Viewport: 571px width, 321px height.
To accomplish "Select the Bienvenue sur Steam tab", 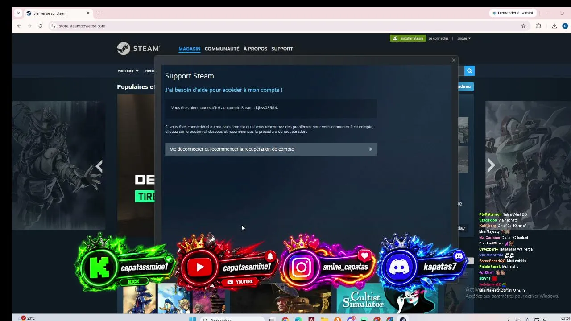I will pos(58,13).
